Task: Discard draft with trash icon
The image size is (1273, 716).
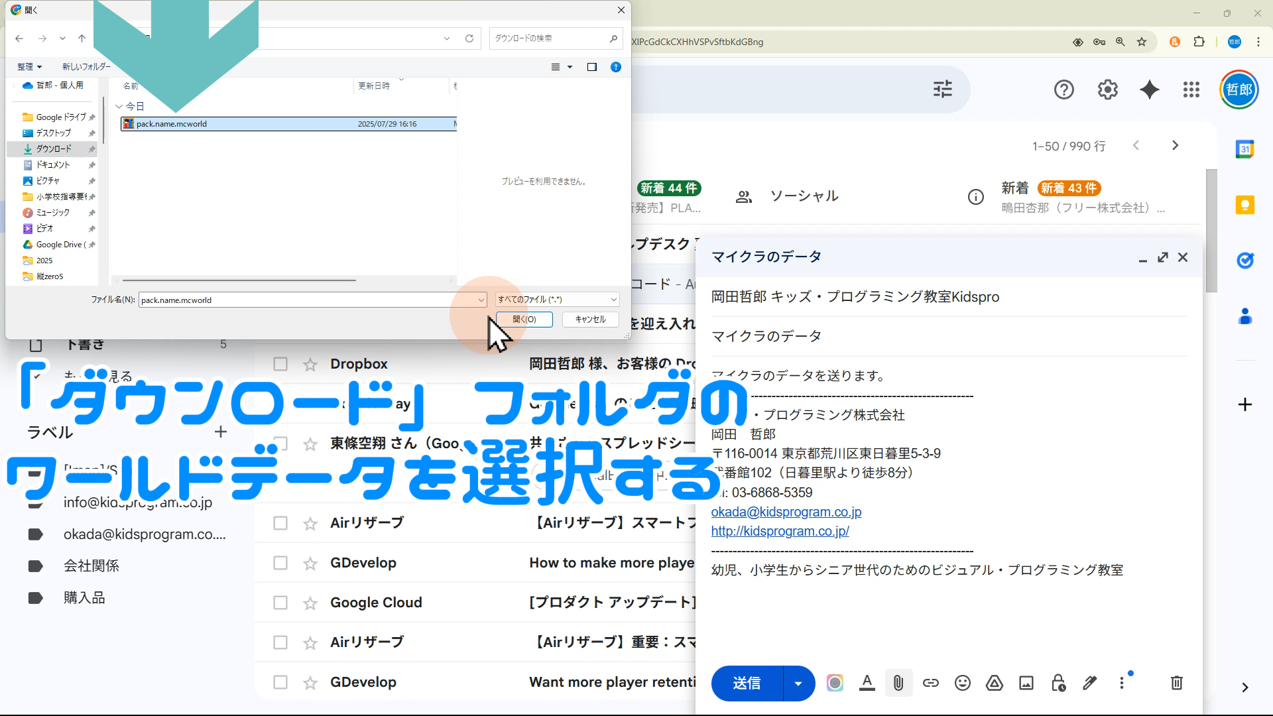Action: pos(1176,683)
